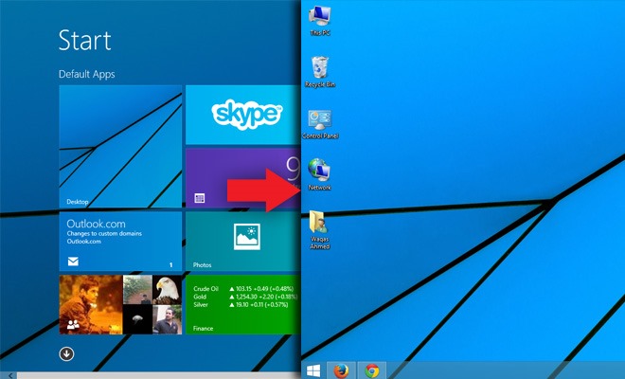
Task: Launch Google Chrome from the taskbar
Action: pyautogui.click(x=372, y=370)
